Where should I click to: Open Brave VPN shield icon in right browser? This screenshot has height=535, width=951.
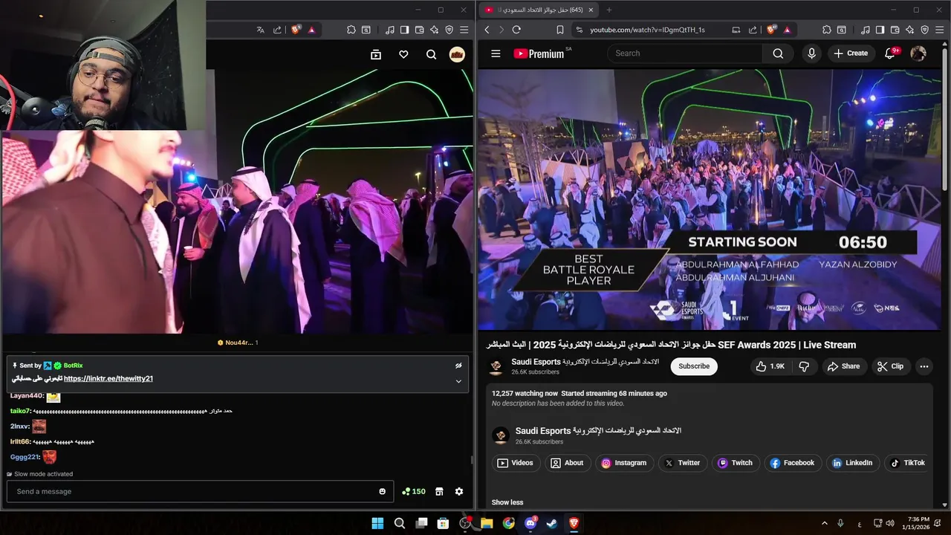(x=924, y=30)
